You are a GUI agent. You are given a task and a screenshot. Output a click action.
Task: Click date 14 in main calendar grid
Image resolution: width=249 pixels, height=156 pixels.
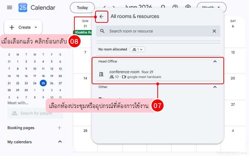[x=85, y=78]
